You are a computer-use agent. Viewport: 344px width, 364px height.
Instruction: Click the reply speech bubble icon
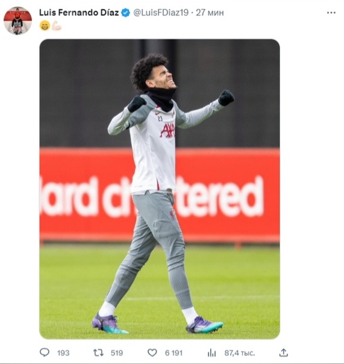(45, 353)
